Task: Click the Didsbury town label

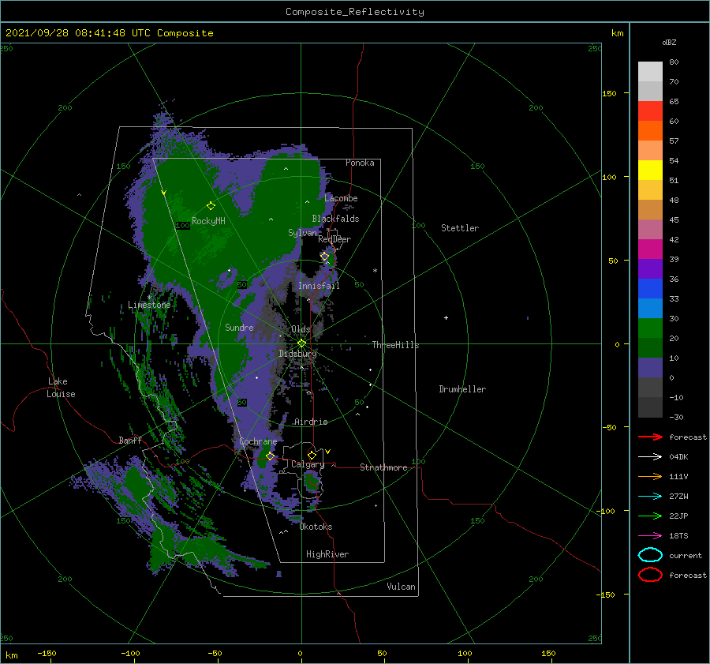Action: (x=297, y=354)
